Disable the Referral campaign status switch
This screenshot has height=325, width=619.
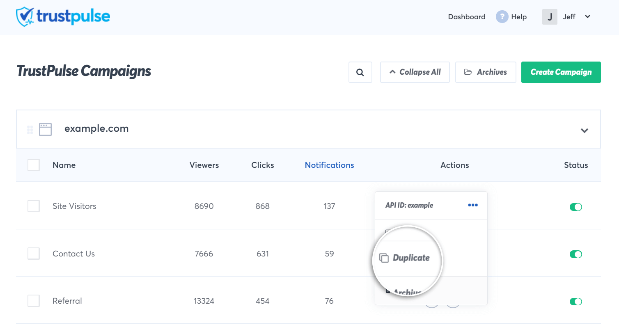(x=575, y=302)
